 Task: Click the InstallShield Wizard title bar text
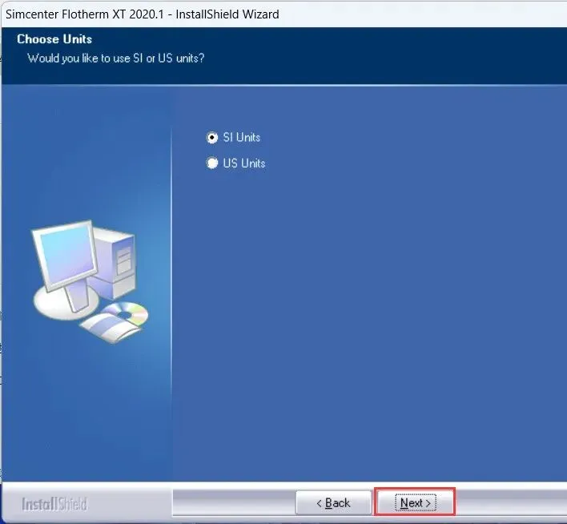142,14
